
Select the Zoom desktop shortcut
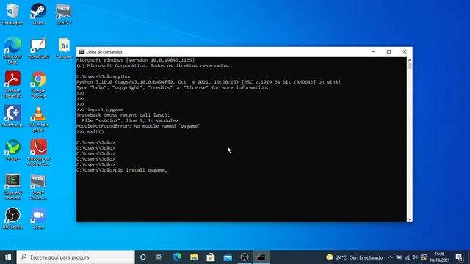[x=38, y=219]
